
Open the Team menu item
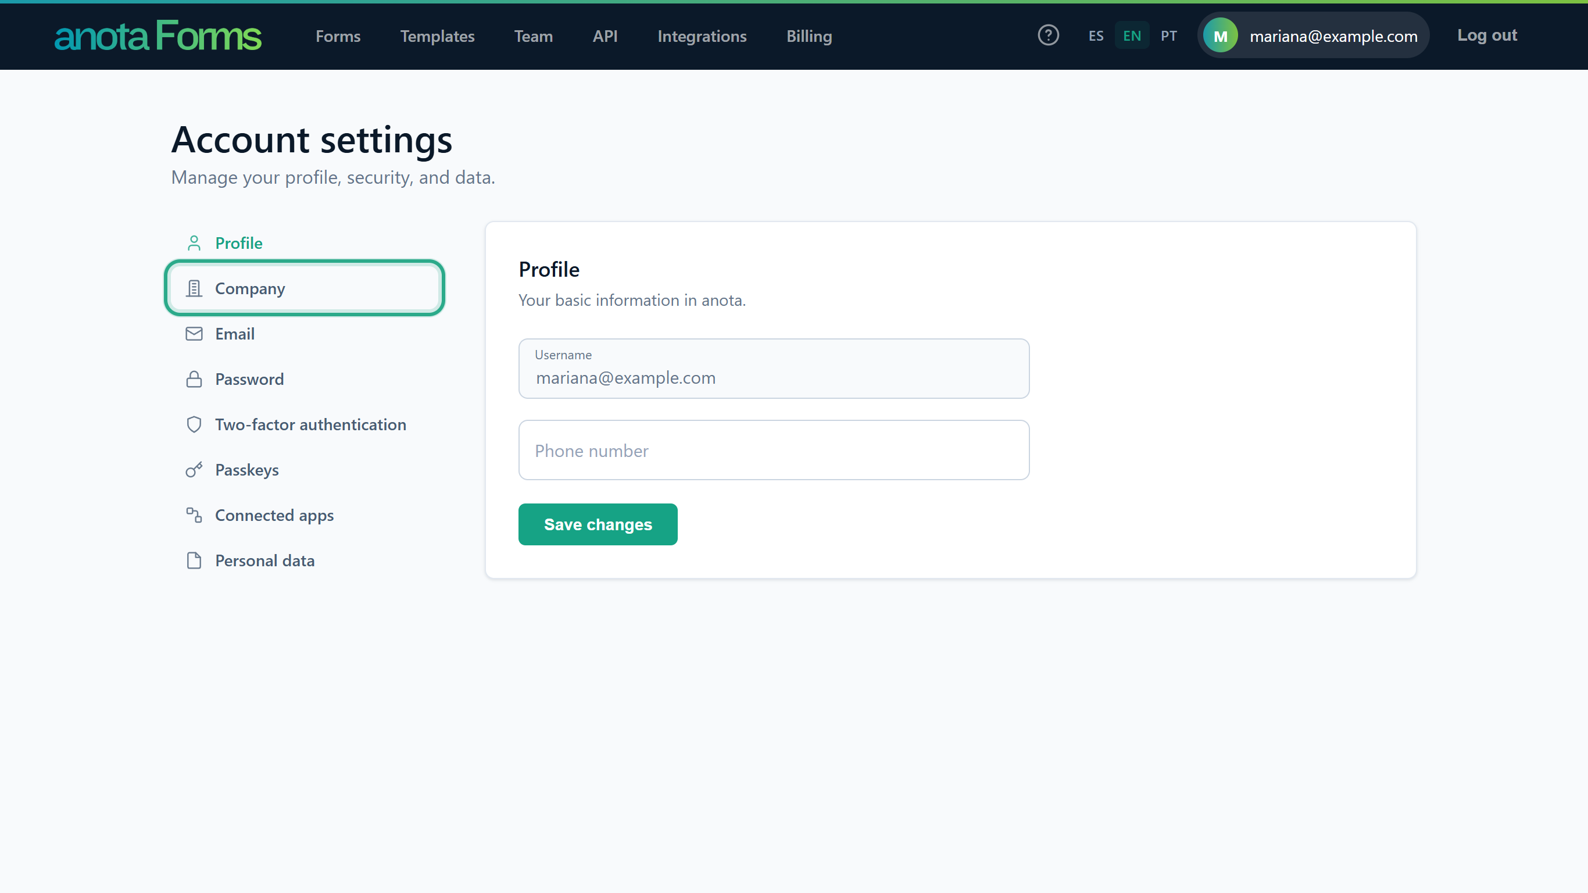click(533, 37)
